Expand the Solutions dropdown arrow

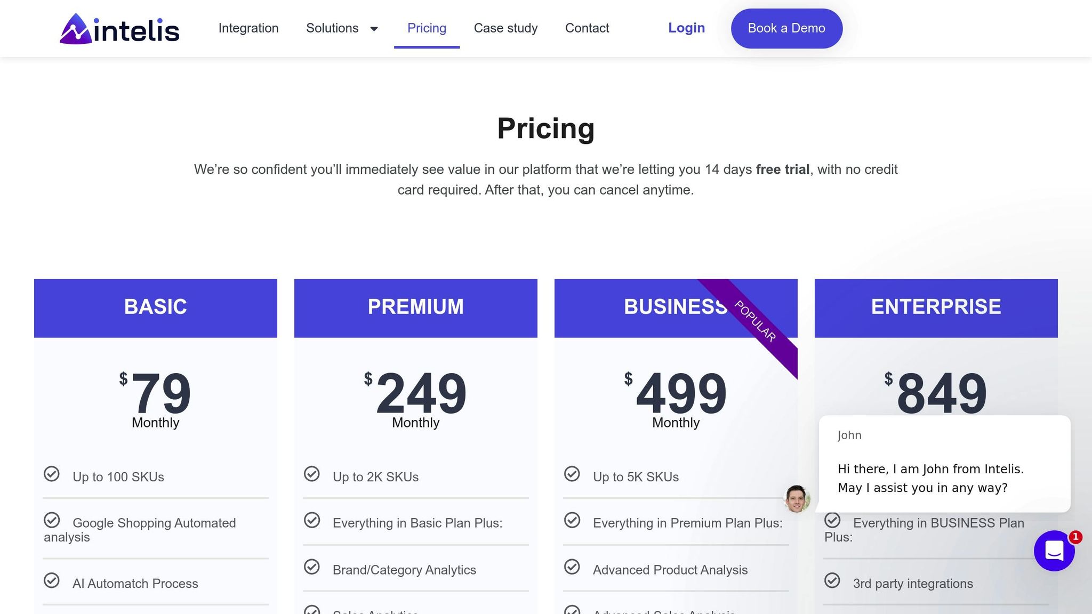374,29
